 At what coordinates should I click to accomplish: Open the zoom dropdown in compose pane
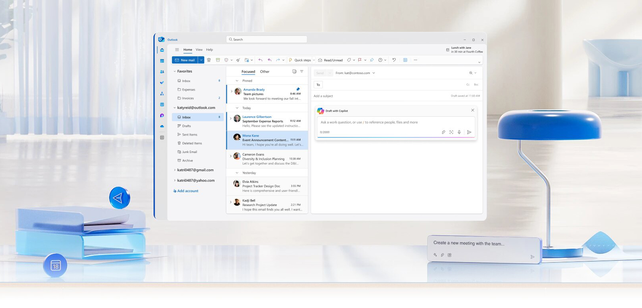click(475, 73)
